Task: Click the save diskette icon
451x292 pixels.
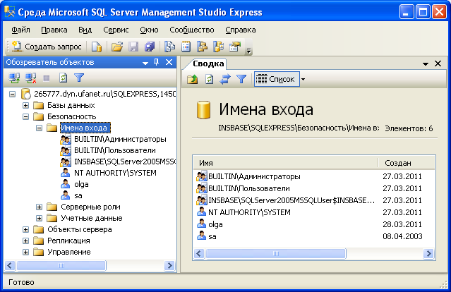Action: [133, 47]
